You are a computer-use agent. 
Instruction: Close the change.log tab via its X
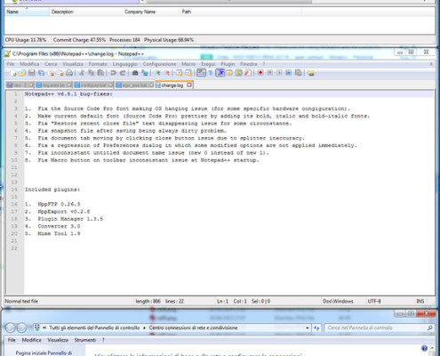[x=189, y=85]
